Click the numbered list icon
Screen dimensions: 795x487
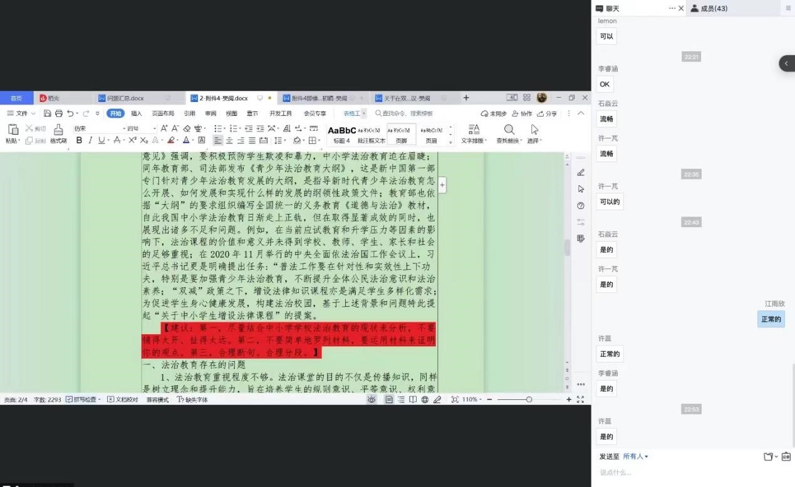point(234,128)
